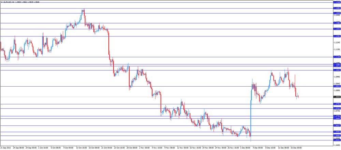
Task: Click the 1.0924 price level label
Action: point(337,86)
